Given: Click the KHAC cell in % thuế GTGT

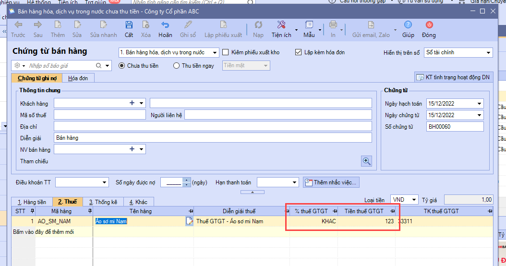Looking at the screenshot, I should click(313, 221).
